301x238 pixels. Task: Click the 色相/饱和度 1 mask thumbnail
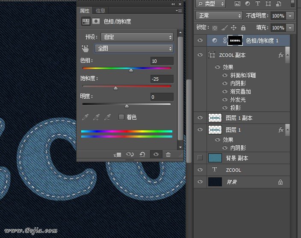point(235,40)
